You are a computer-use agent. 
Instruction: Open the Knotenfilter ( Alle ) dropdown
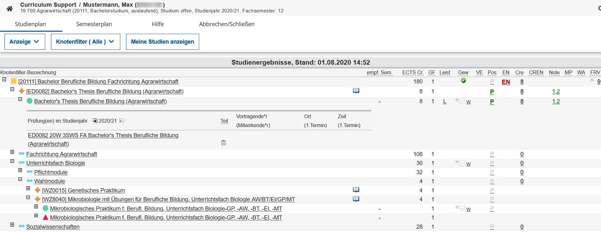[x=85, y=42]
